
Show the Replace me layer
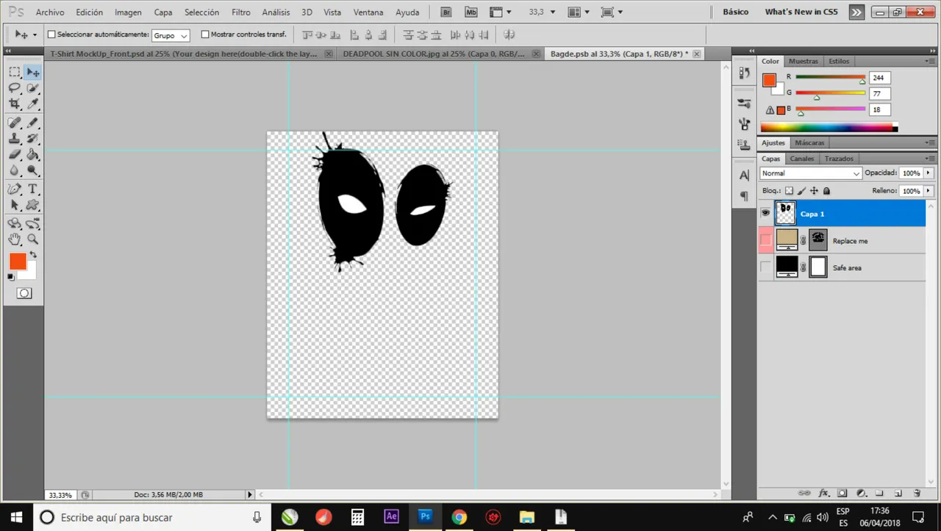click(x=765, y=240)
